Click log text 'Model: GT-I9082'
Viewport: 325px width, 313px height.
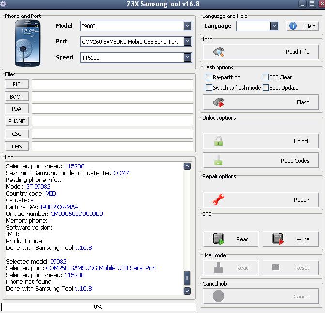point(28,186)
